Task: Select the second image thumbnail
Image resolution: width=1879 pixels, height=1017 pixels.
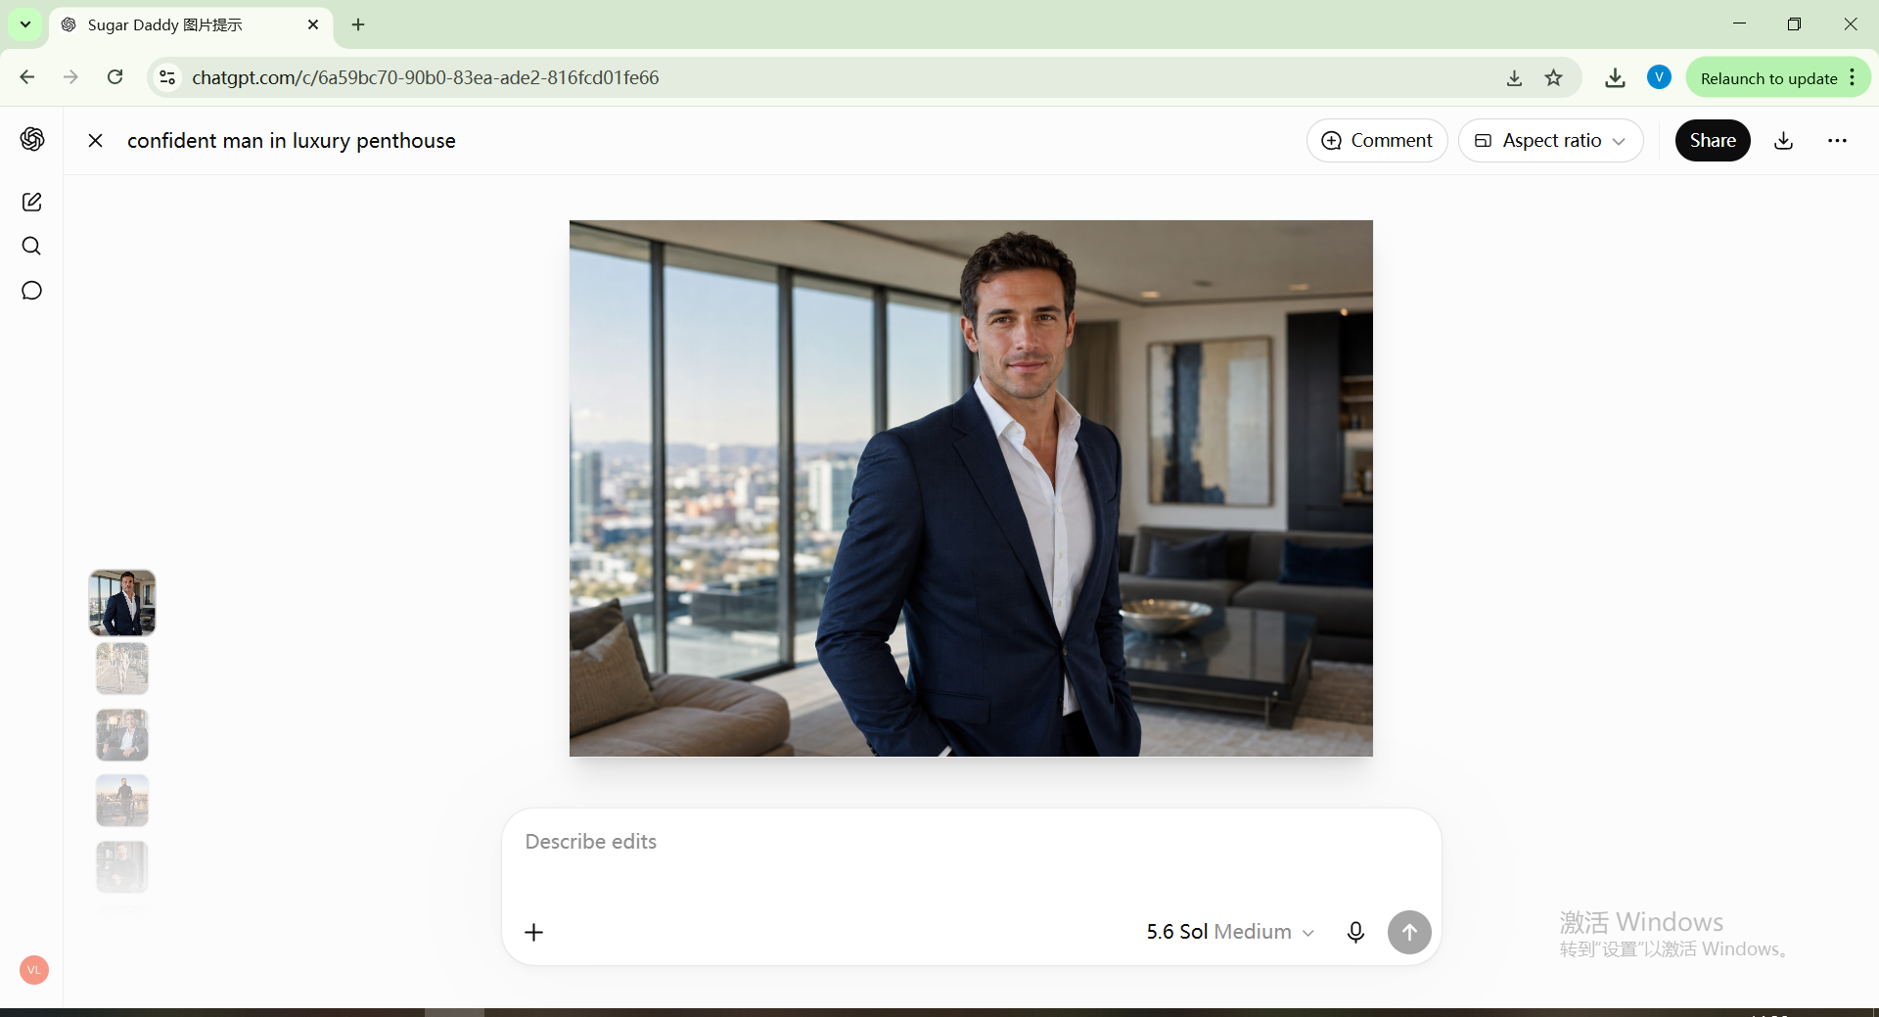Action: pyautogui.click(x=122, y=669)
